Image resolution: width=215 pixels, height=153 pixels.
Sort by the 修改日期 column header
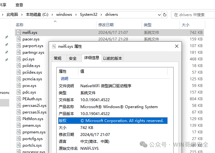[119, 25]
